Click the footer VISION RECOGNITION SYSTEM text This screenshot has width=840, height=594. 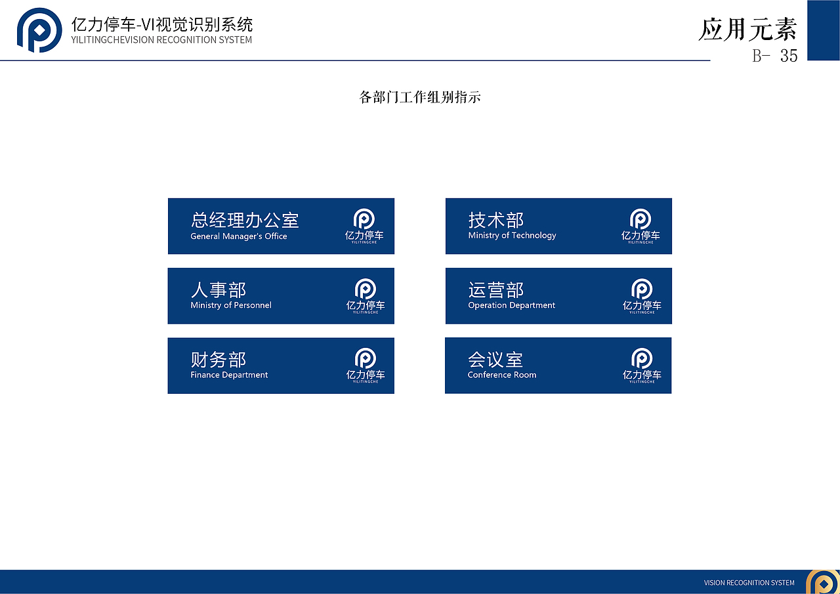click(749, 583)
